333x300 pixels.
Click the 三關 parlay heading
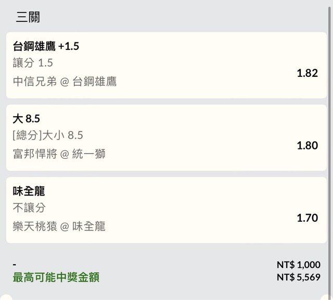tap(28, 17)
